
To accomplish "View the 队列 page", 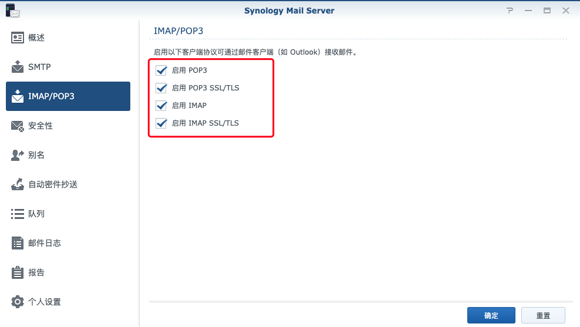I will click(x=68, y=214).
